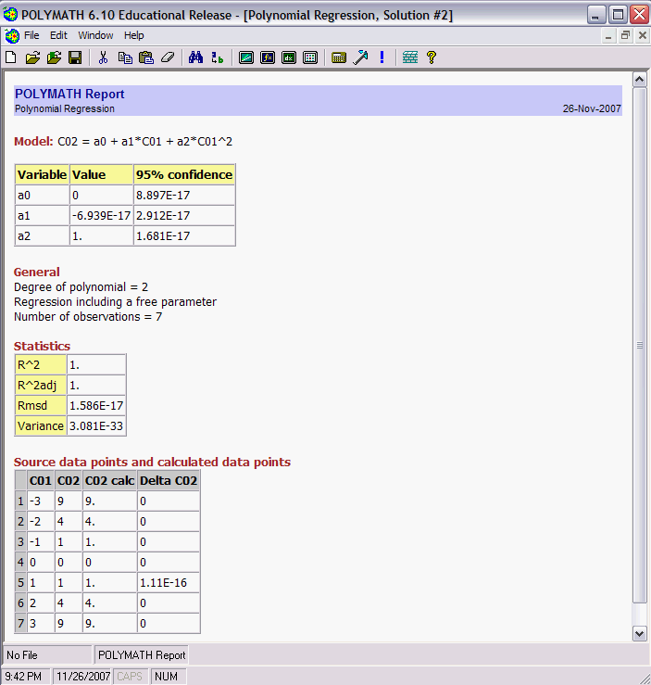Image resolution: width=651 pixels, height=685 pixels.
Task: Open the File menu
Action: pyautogui.click(x=31, y=35)
